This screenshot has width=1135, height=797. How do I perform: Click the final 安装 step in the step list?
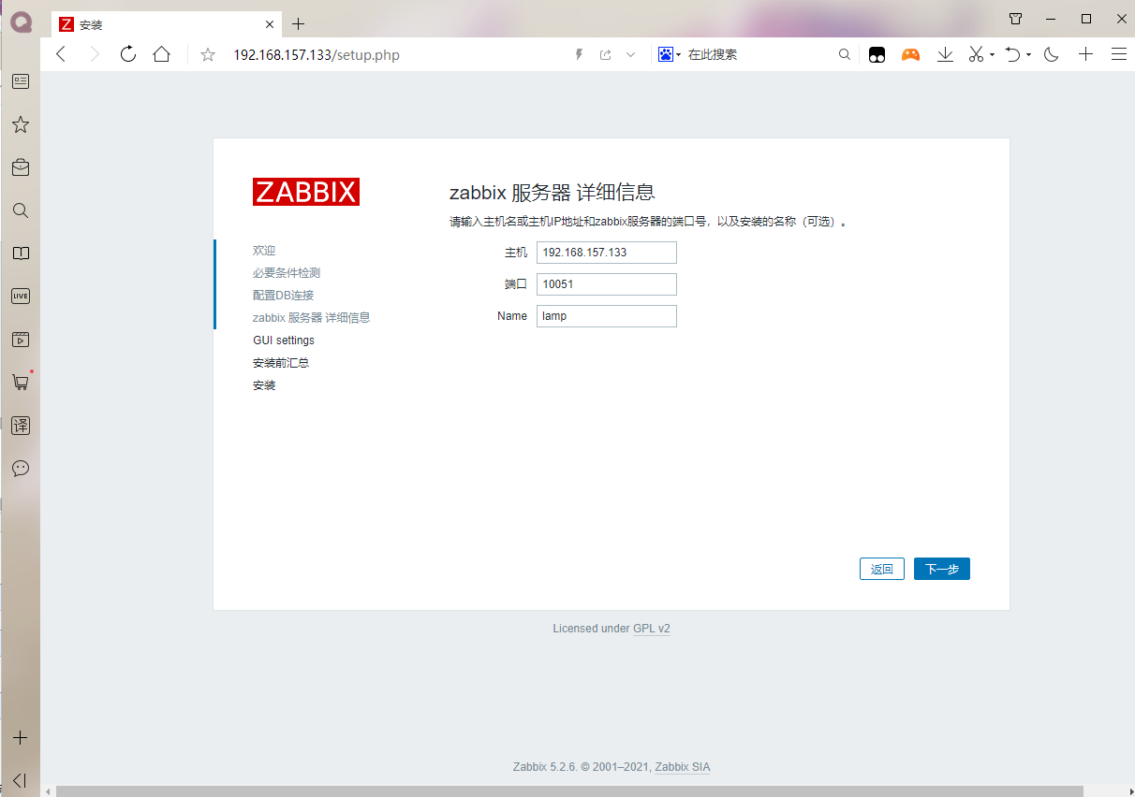coord(264,385)
